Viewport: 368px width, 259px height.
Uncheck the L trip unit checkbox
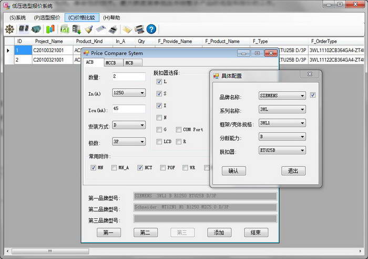(x=159, y=82)
